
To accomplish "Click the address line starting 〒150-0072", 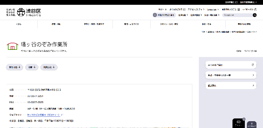I will click(x=44, y=90).
